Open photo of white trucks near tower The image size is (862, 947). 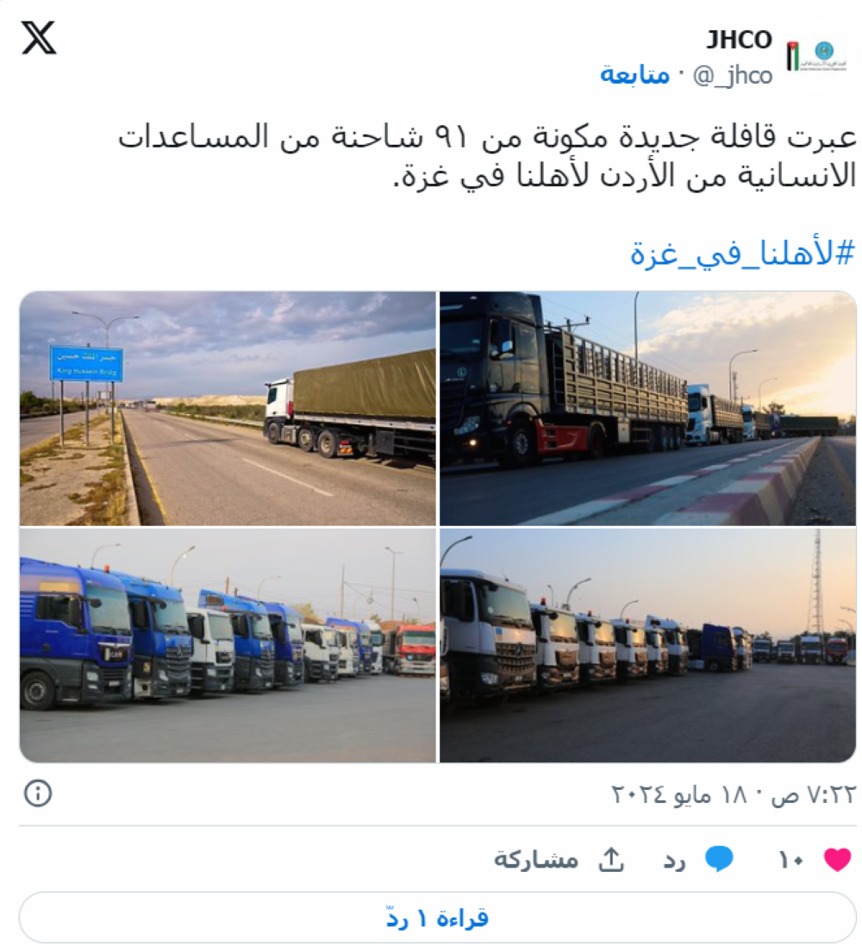(x=647, y=646)
